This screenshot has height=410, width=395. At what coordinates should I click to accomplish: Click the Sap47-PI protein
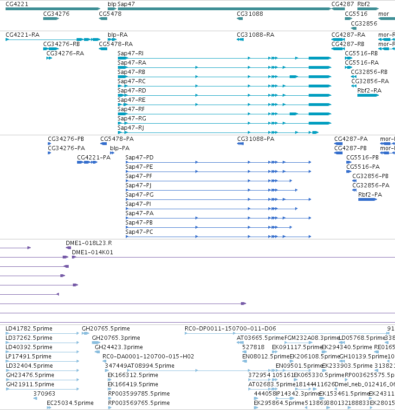212,209
